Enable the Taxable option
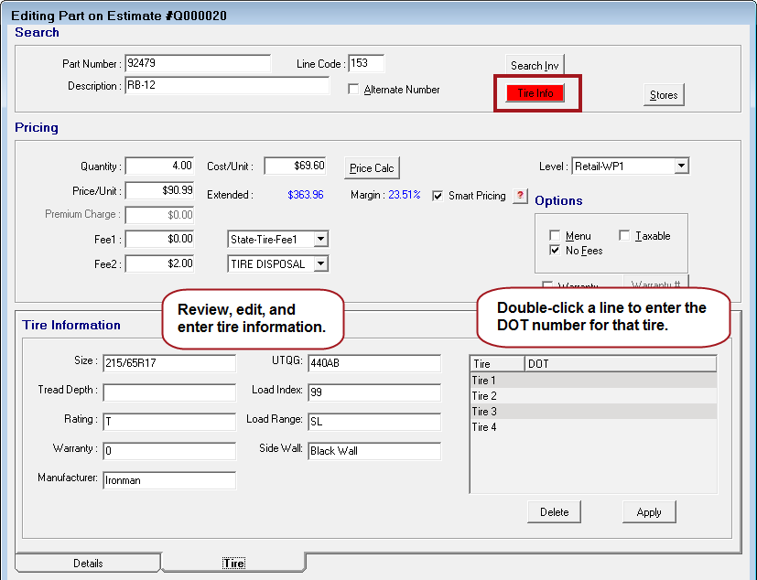Screen dimensions: 757x580 pyautogui.click(x=625, y=235)
